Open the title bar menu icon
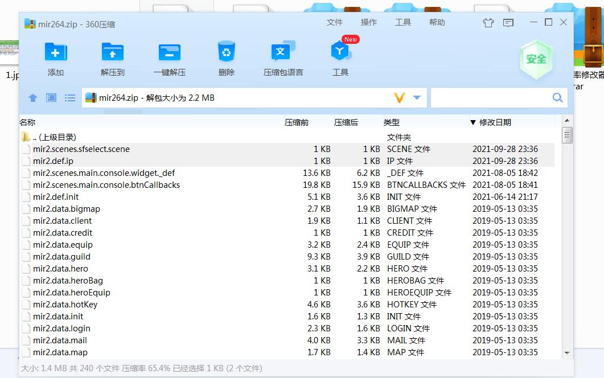 click(508, 23)
